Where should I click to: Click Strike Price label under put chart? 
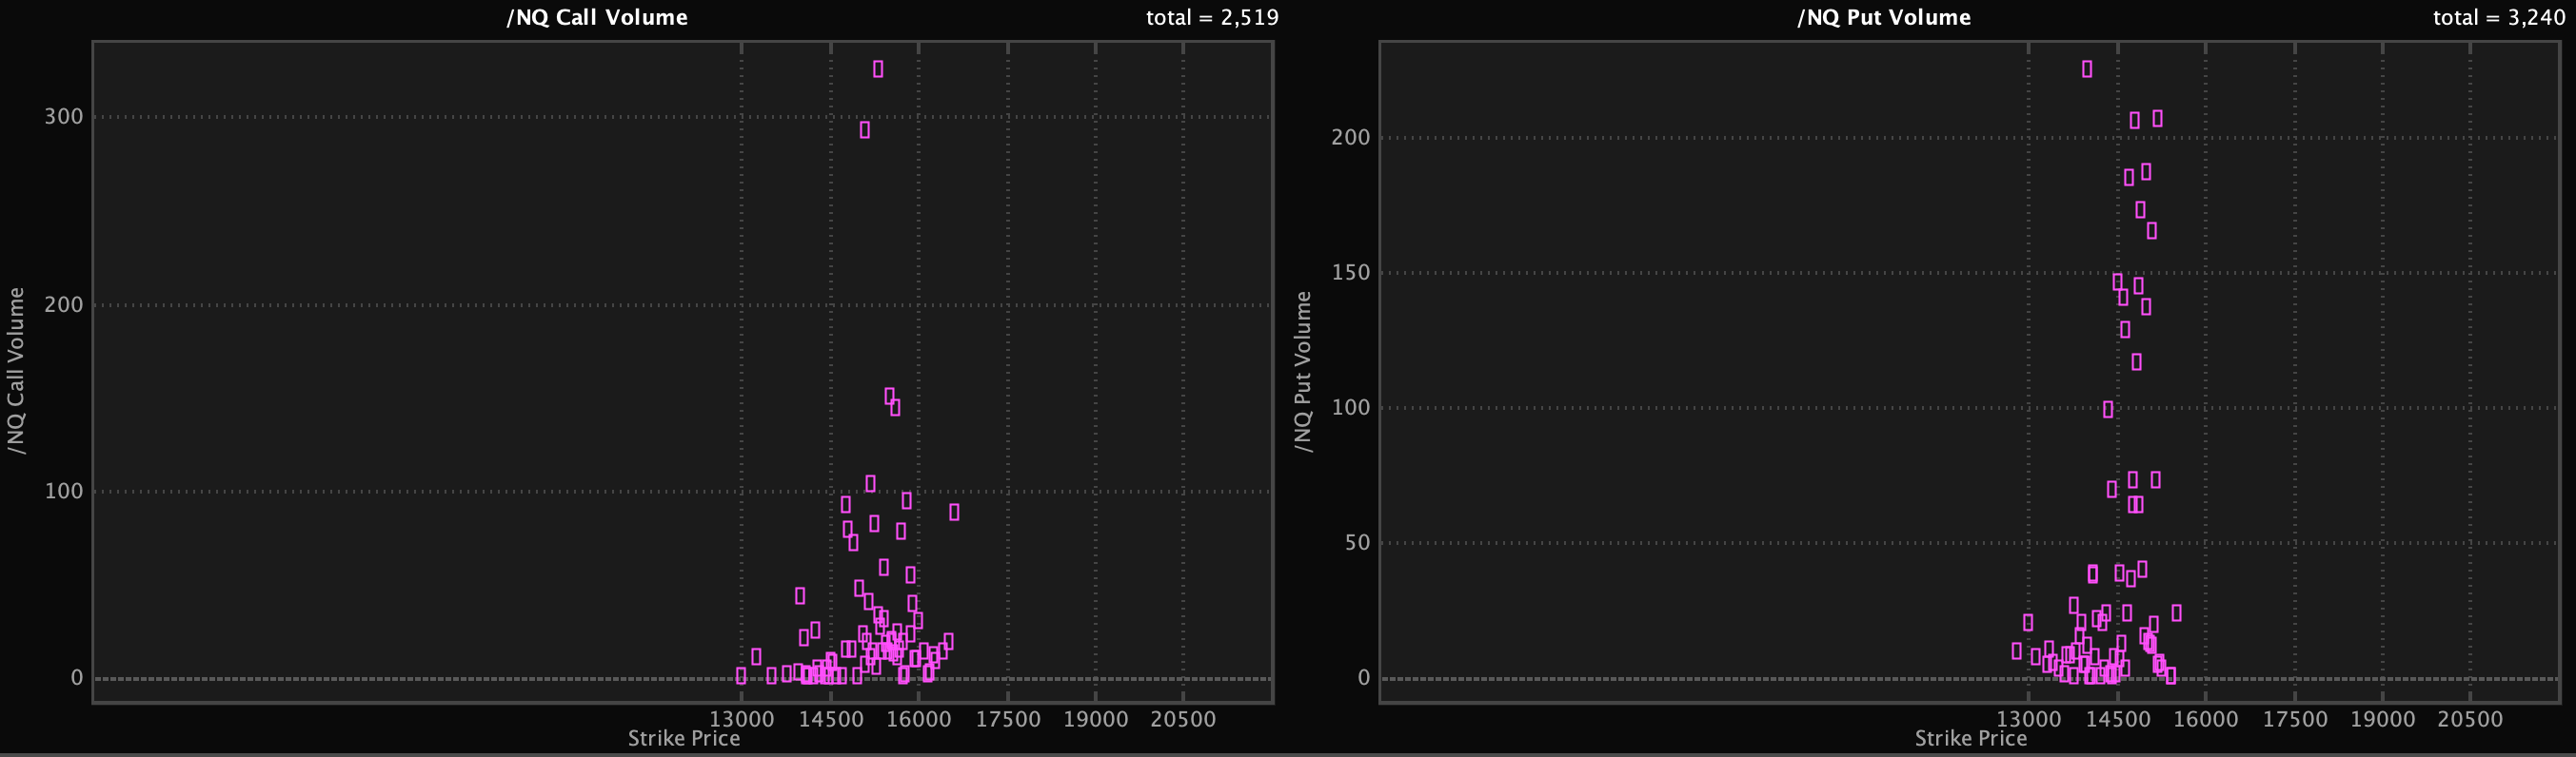coord(1971,738)
